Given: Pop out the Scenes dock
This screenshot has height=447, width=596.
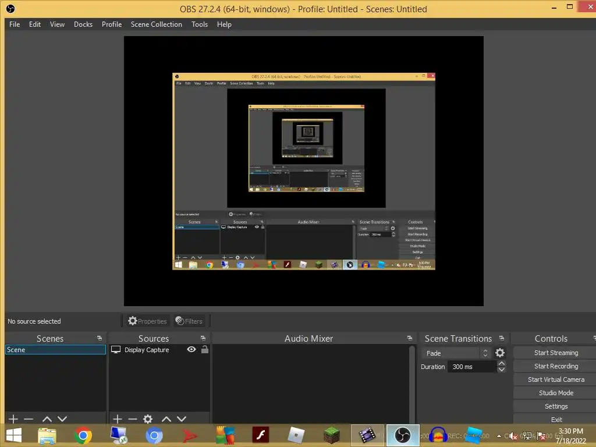Looking at the screenshot, I should [100, 338].
